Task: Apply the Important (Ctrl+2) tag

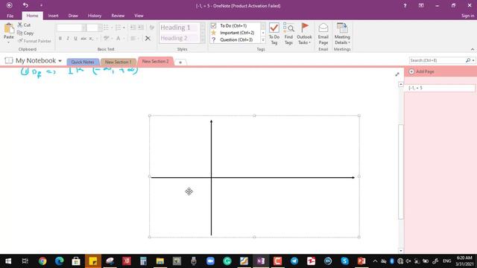Action: pos(233,33)
